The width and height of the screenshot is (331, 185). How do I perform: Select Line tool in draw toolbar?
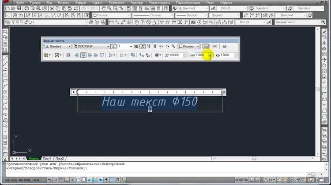click(5, 58)
